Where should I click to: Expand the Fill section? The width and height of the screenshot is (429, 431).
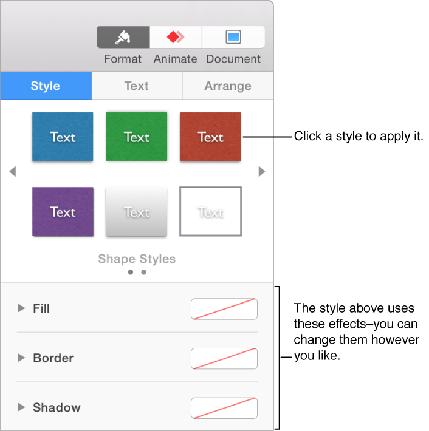click(x=22, y=308)
